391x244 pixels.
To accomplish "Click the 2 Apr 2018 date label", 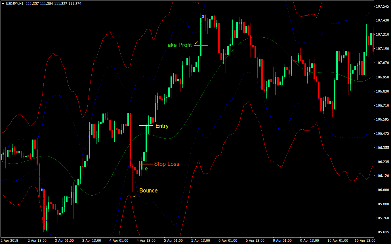I will (9, 241).
